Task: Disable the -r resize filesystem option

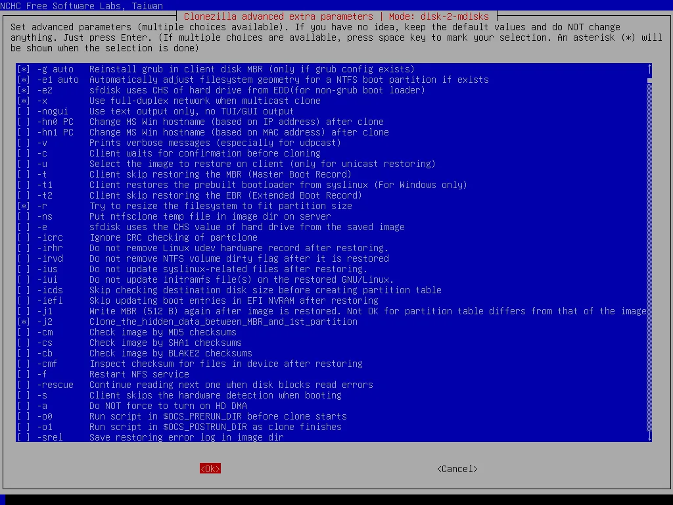Action: [x=24, y=206]
